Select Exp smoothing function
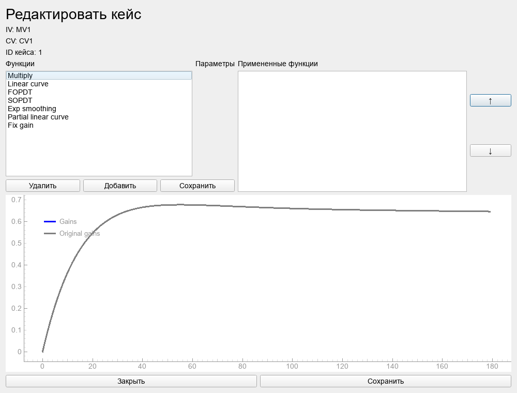The height and width of the screenshot is (393, 517). [99, 109]
